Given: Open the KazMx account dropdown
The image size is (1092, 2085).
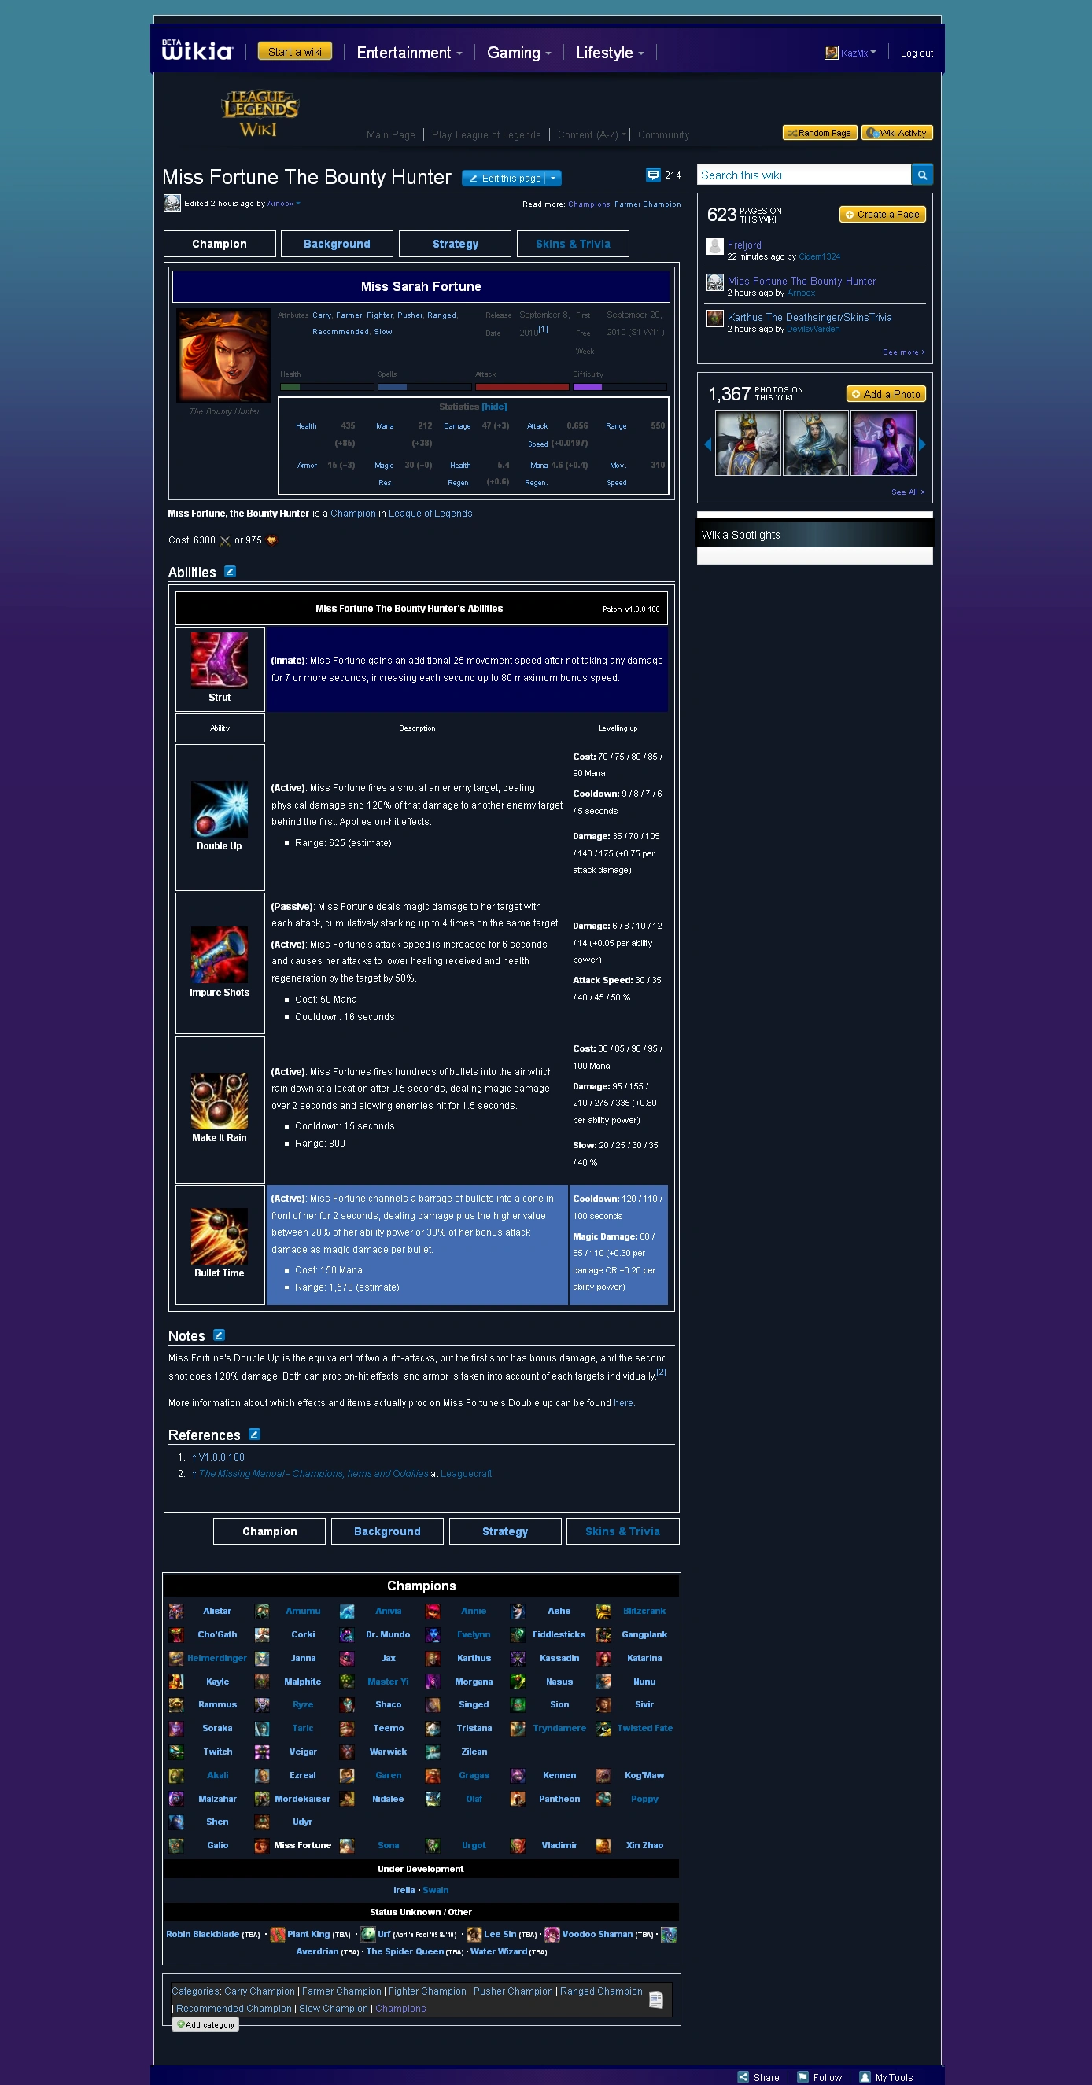Looking at the screenshot, I should tap(872, 53).
